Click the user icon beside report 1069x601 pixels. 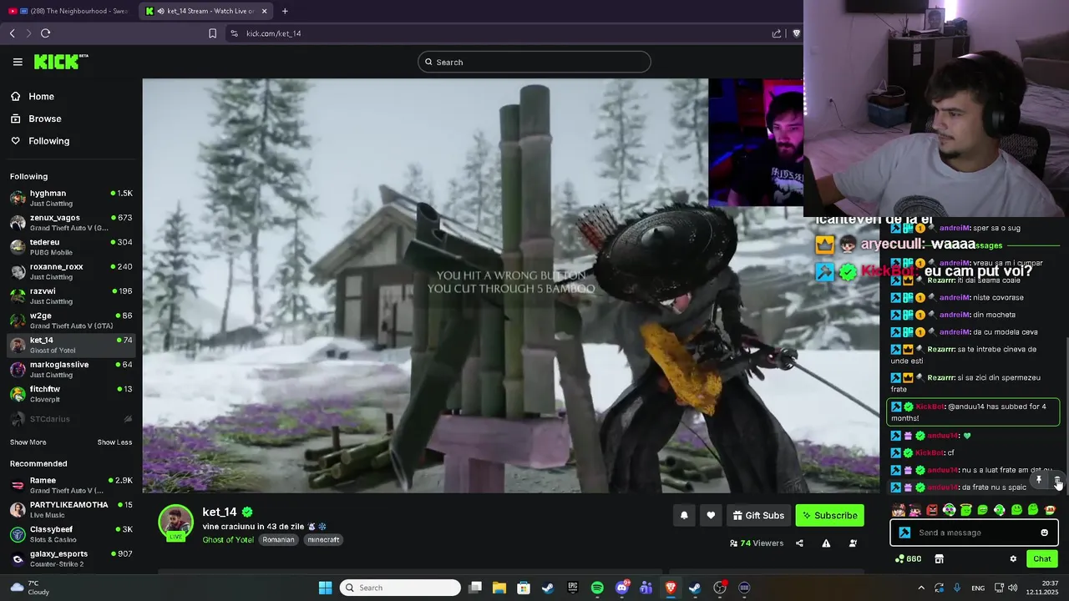click(853, 543)
